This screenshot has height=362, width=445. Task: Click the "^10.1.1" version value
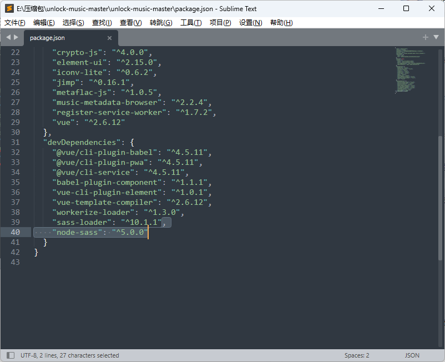tap(141, 222)
